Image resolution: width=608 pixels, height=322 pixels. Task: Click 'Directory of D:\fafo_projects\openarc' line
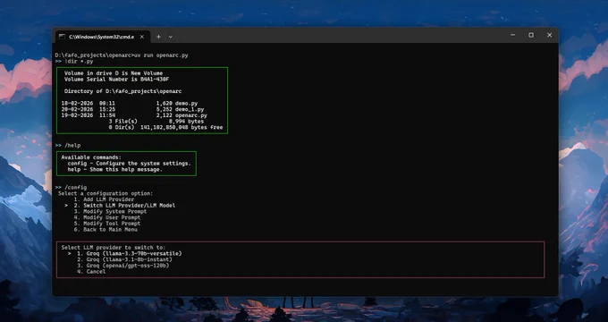[x=122, y=91]
